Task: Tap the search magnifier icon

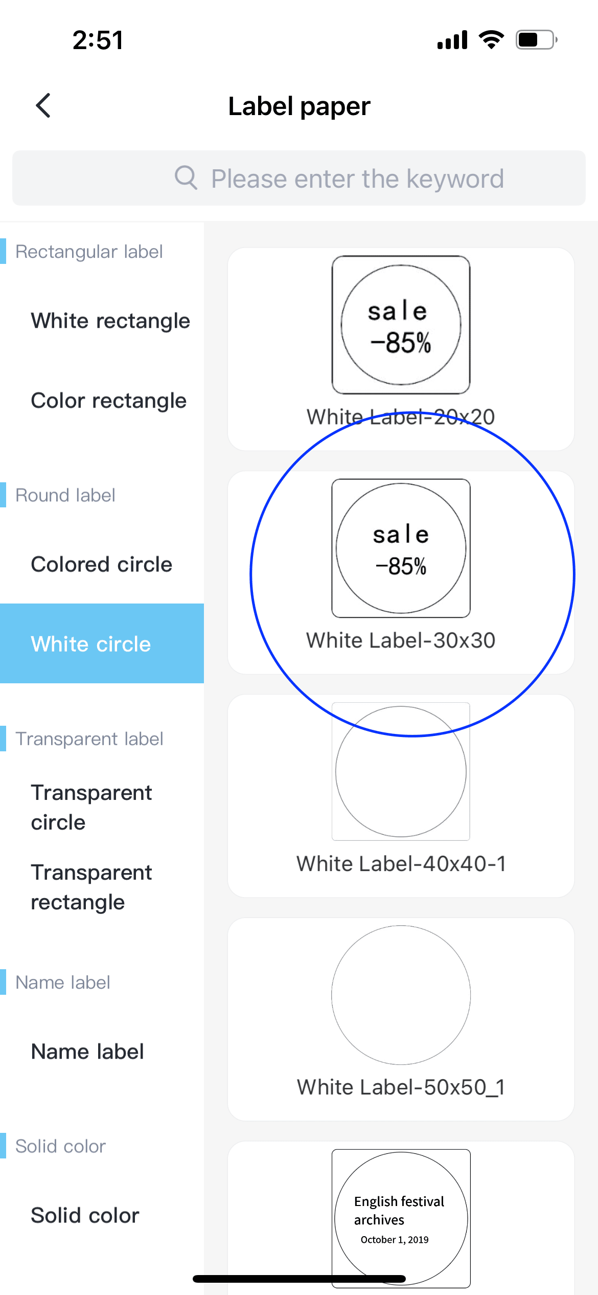Action: pos(186,178)
